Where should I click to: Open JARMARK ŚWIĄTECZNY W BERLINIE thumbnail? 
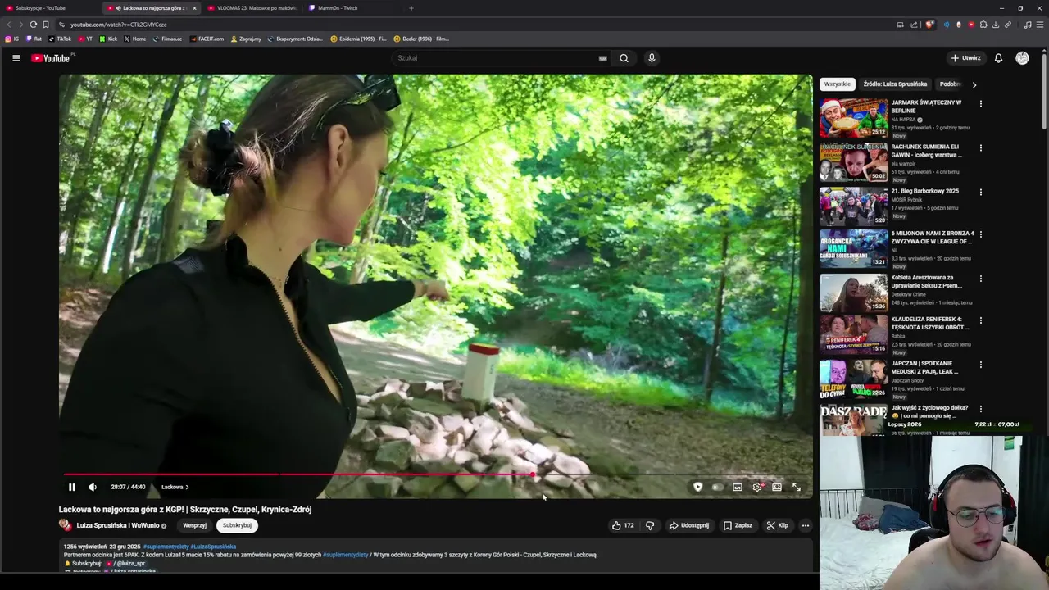click(x=853, y=118)
